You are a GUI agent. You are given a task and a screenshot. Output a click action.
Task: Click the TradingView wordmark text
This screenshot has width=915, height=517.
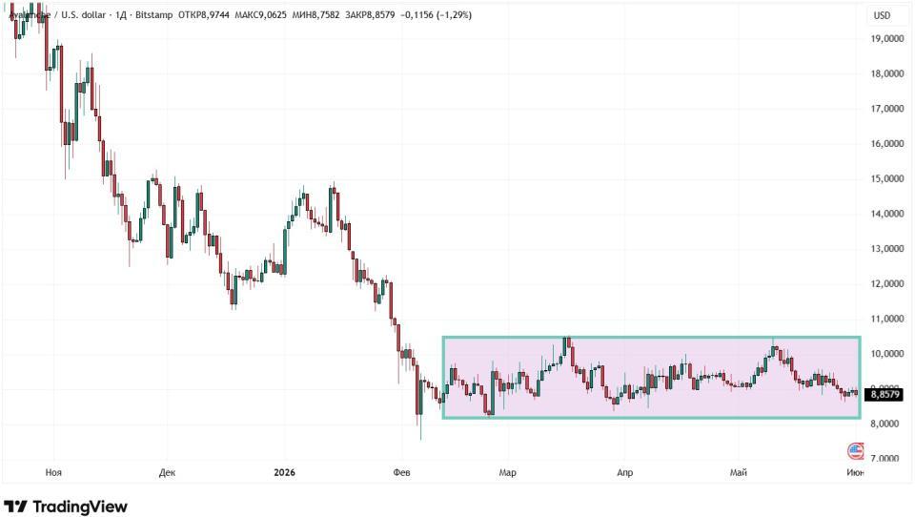(x=80, y=507)
